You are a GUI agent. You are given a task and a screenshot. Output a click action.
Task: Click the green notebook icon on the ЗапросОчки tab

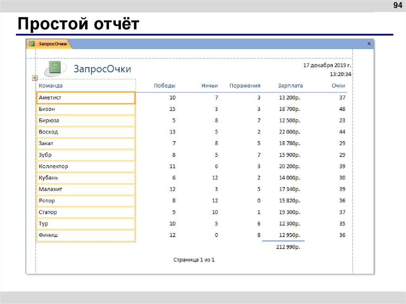click(x=33, y=44)
